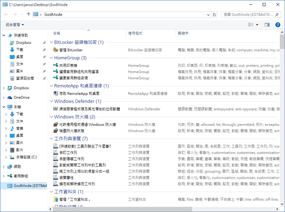
Task: Collapse the RemoteApp 和桌面連線 group
Action: 51,86
